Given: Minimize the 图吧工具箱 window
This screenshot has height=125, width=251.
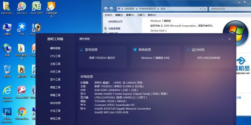Looking at the screenshot, I should point(223,39).
